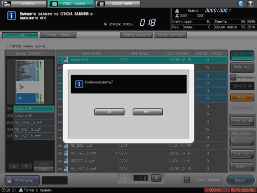This screenshot has width=257, height=193.
Task: Go to next page of job list
Action: [x=156, y=178]
